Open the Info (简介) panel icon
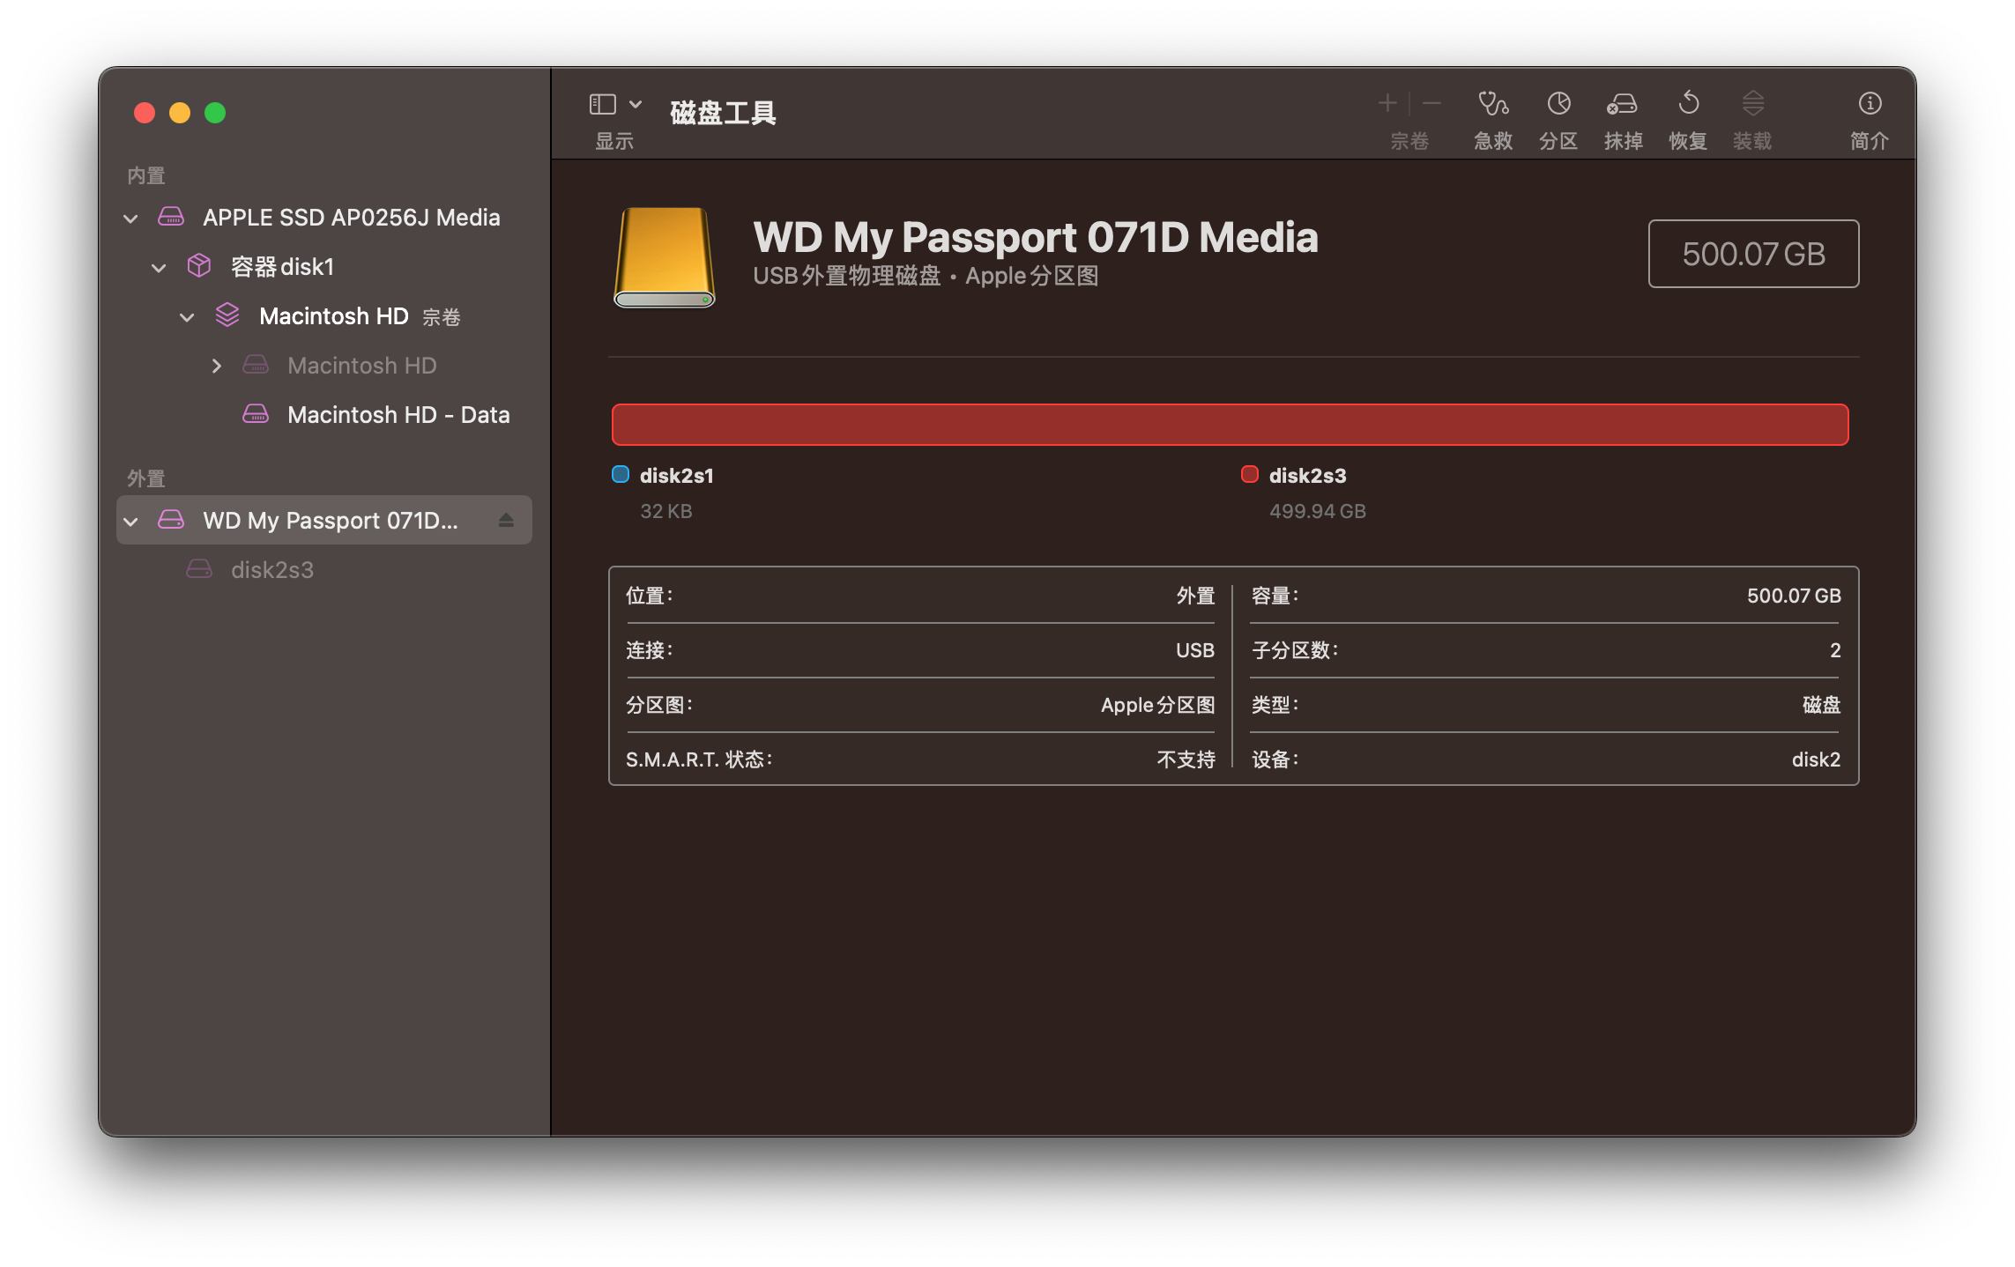Screen dimensions: 2015x1267 coord(1869,104)
